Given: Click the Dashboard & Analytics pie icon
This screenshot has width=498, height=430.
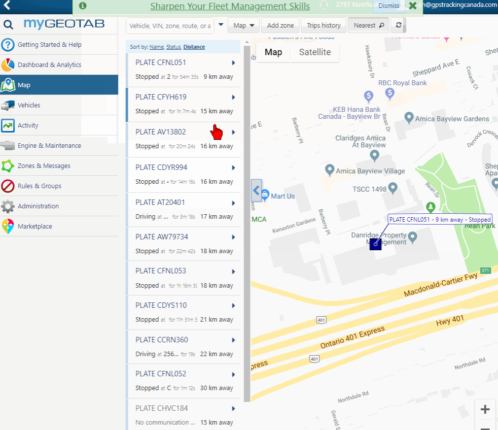Looking at the screenshot, I should [7, 65].
